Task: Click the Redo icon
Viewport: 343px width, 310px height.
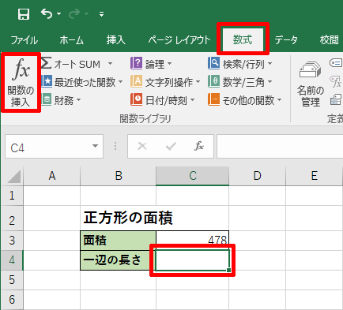Action: tap(74, 13)
